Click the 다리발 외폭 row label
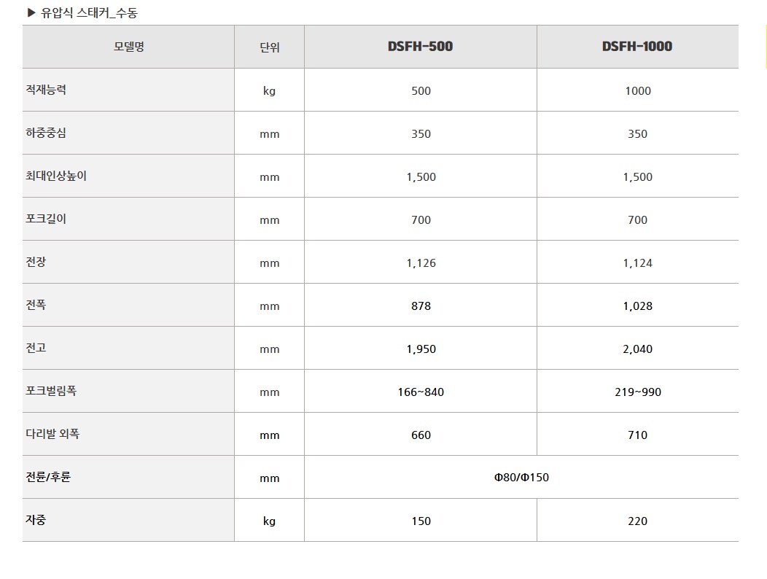Image resolution: width=767 pixels, height=579 pixels. pyautogui.click(x=52, y=434)
